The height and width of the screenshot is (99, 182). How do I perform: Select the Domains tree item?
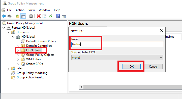[x=22, y=32]
